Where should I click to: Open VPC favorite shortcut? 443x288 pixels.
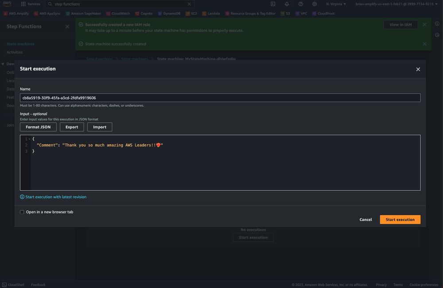tap(301, 14)
